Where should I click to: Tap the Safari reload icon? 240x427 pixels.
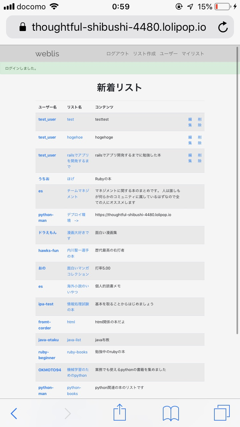pos(223,27)
